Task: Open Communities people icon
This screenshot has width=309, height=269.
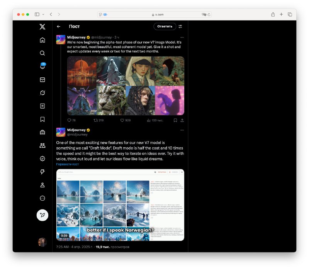Action: click(42, 146)
